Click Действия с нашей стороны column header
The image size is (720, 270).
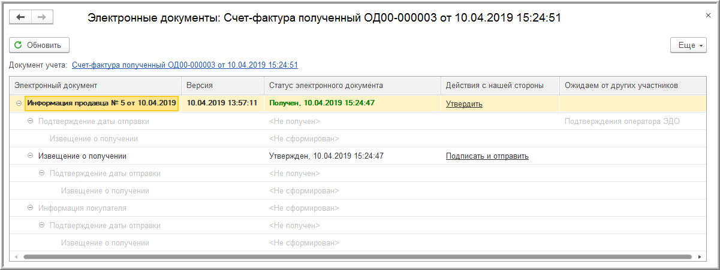pos(501,86)
